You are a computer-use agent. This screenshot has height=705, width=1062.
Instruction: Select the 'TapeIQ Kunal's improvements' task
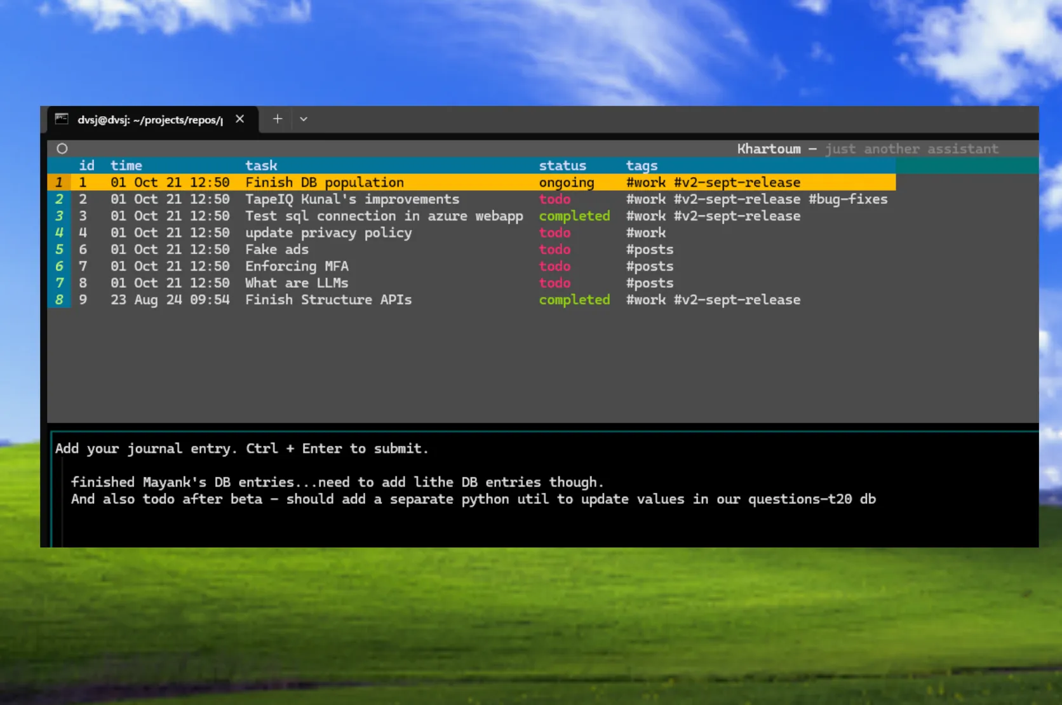[x=352, y=199]
